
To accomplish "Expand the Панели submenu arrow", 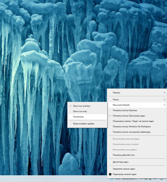I will pyautogui.click(x=164, y=92).
